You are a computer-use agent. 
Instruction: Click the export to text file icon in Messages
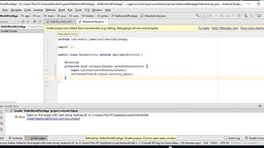pyautogui.click(x=2, y=129)
